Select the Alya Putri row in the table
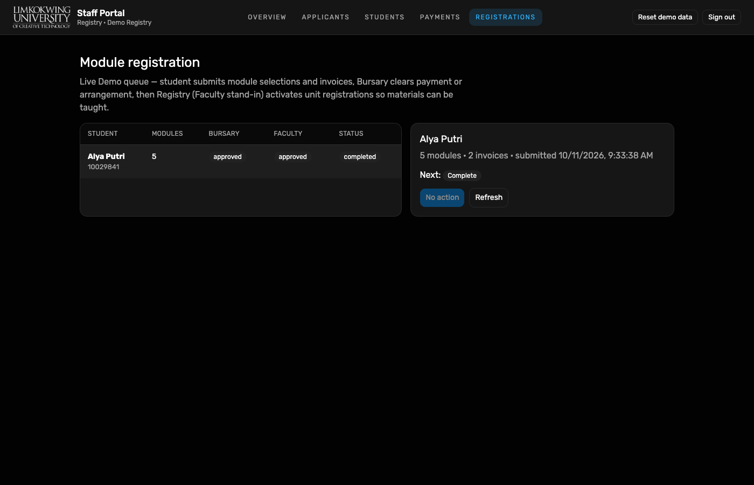The width and height of the screenshot is (754, 485). (x=241, y=161)
